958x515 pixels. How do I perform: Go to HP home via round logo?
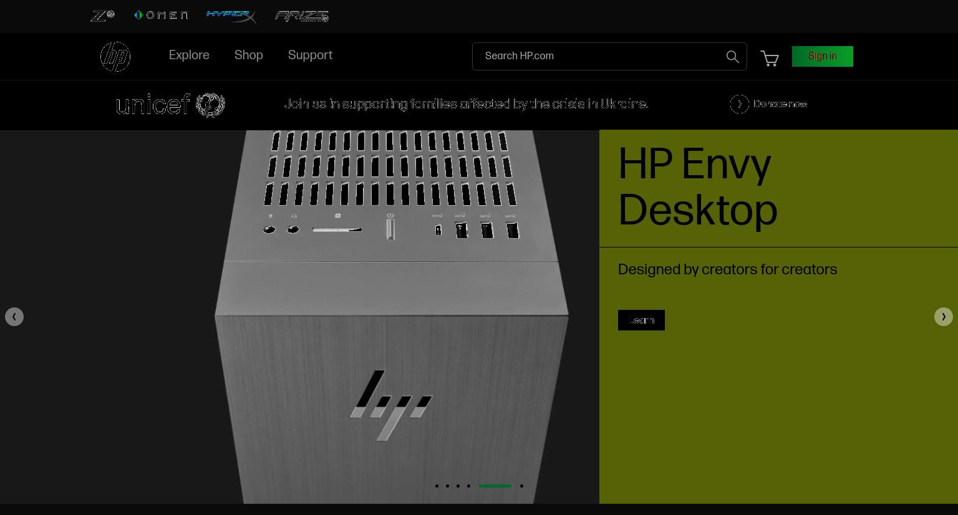click(115, 57)
